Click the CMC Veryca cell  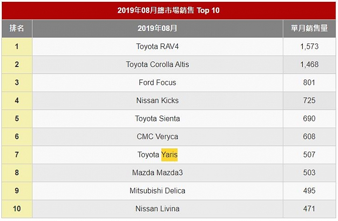point(157,137)
